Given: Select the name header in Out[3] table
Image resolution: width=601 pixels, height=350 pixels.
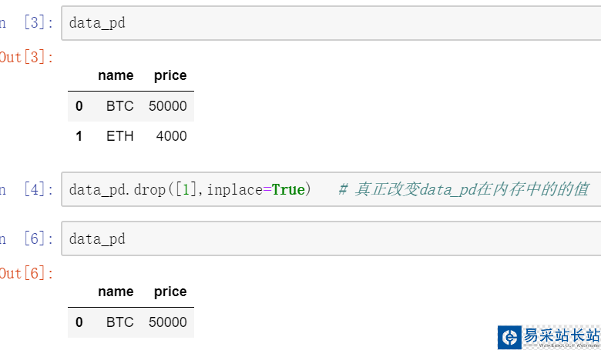Looking at the screenshot, I should click(116, 75).
